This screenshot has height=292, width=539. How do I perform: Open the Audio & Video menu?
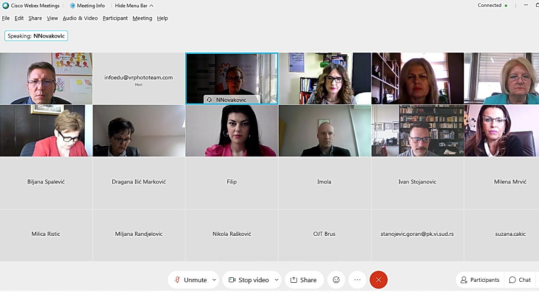(80, 18)
